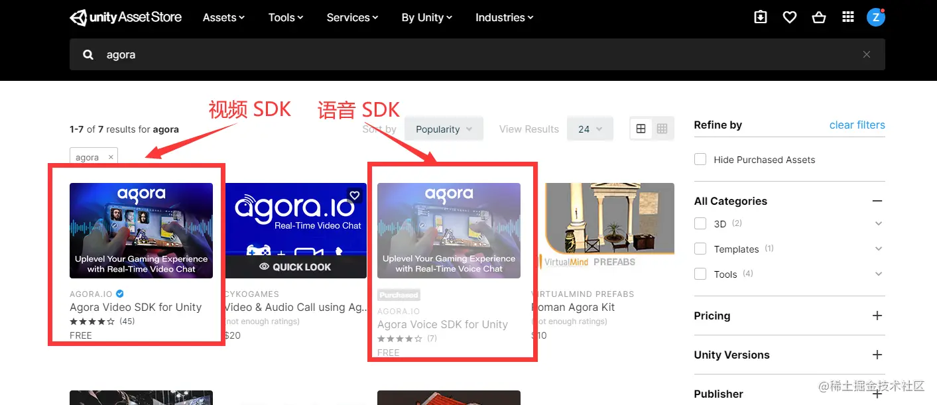Open the favorites heart icon in header
Screen dimensions: 937x405
[789, 17]
